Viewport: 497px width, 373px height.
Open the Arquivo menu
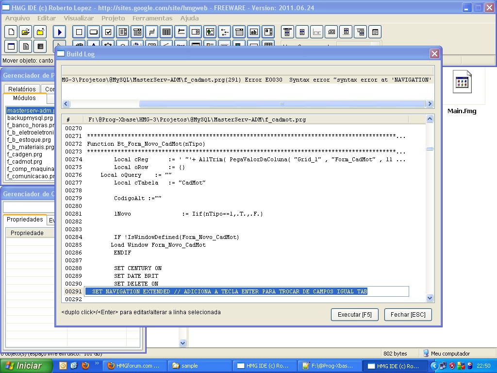click(17, 18)
